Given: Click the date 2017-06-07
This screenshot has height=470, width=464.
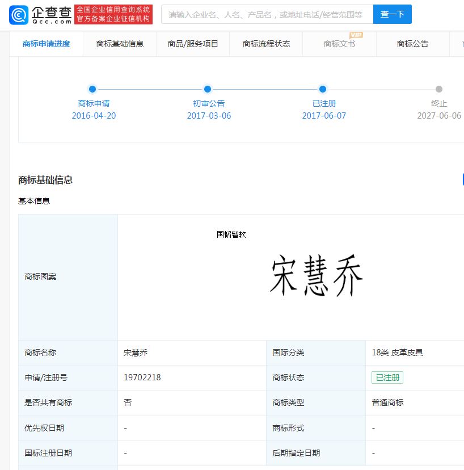Looking at the screenshot, I should click(324, 116).
